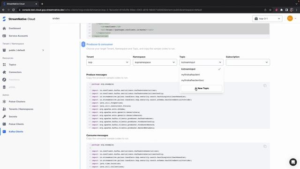Expand the user account menu arrow

pos(295,18)
